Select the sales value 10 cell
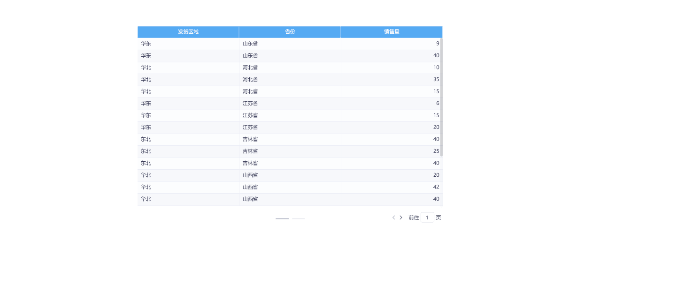This screenshot has width=676, height=293. 392,68
